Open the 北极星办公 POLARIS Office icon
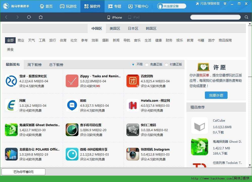Image resolution: width=252 pixels, height=182 pixels. 11,154
